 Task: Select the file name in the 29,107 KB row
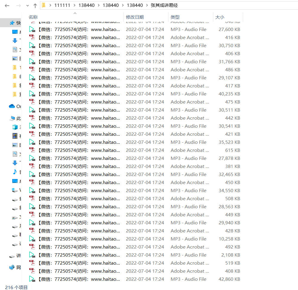[79, 78]
